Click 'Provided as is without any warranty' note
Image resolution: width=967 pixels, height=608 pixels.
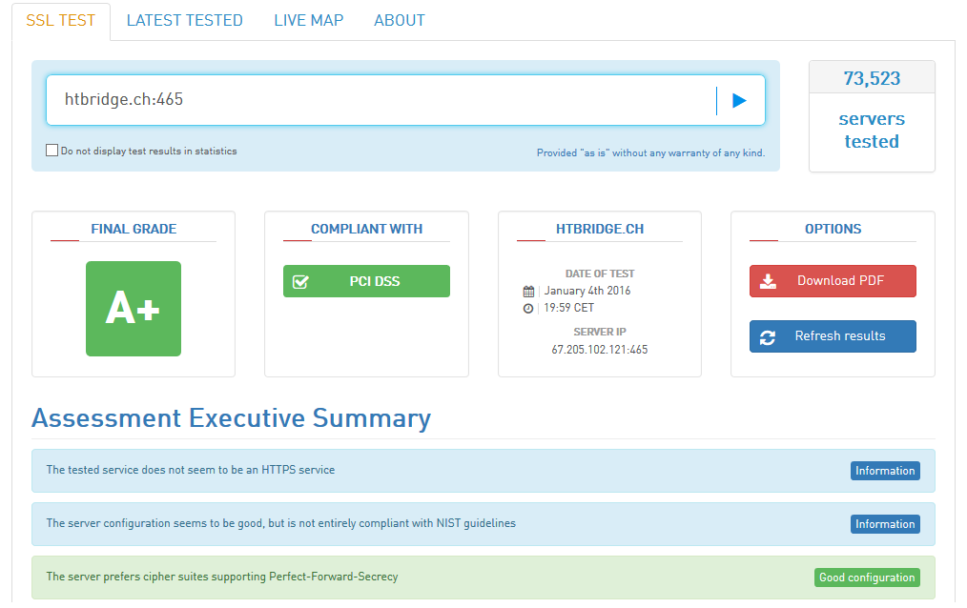pos(650,152)
